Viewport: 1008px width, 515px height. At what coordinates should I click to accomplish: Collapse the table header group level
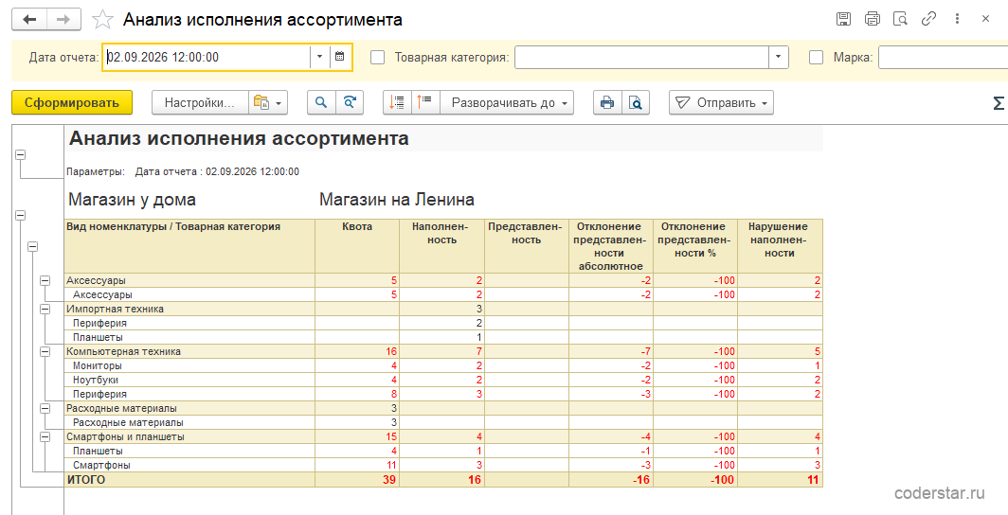[33, 246]
